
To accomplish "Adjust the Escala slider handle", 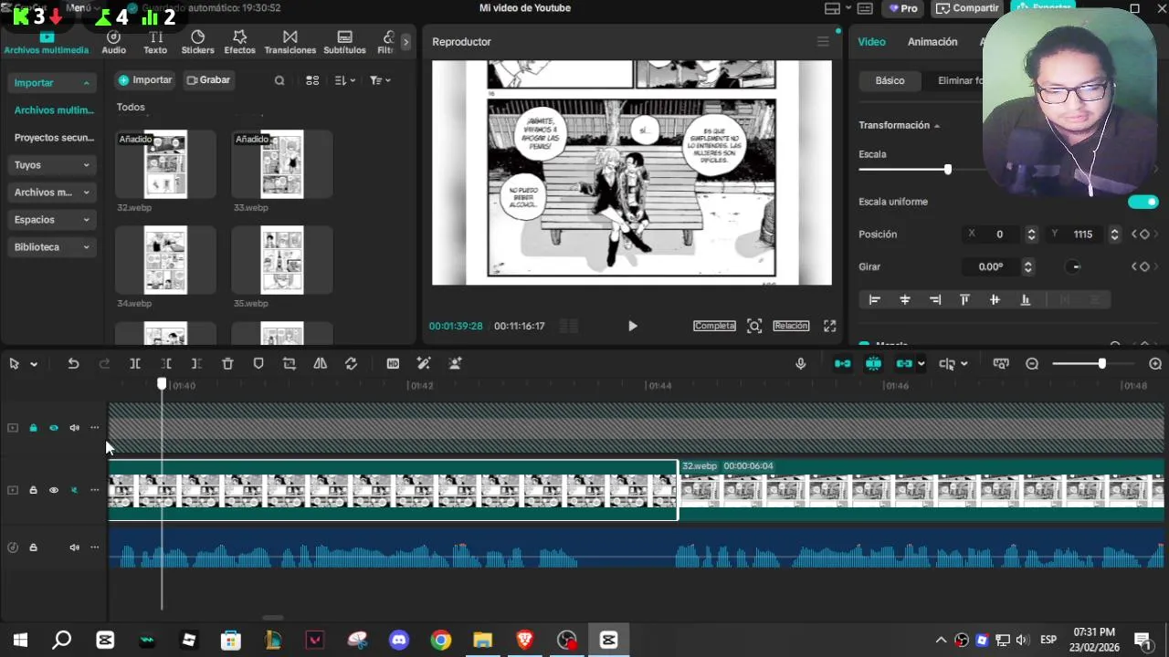I will pyautogui.click(x=947, y=170).
